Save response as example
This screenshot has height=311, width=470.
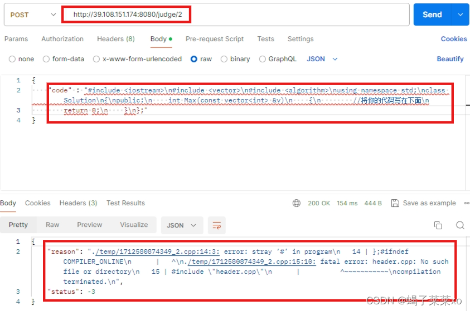coord(429,204)
